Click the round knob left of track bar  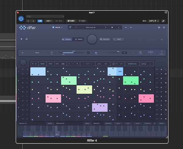(23, 62)
